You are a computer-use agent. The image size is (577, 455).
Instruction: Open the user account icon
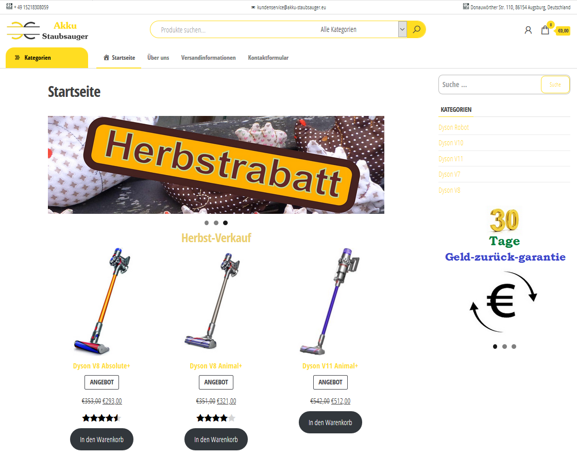[x=528, y=30]
